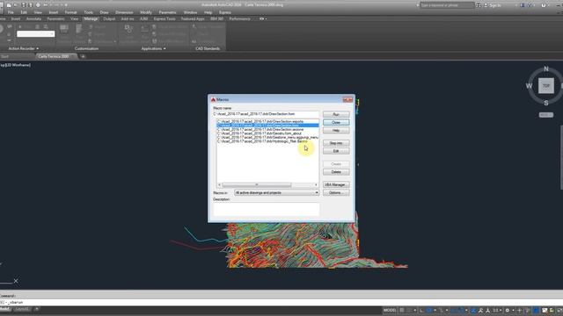Click the Undo arrow in quick access toolbar
Viewport: 563px width, 316px height.
point(46,5)
